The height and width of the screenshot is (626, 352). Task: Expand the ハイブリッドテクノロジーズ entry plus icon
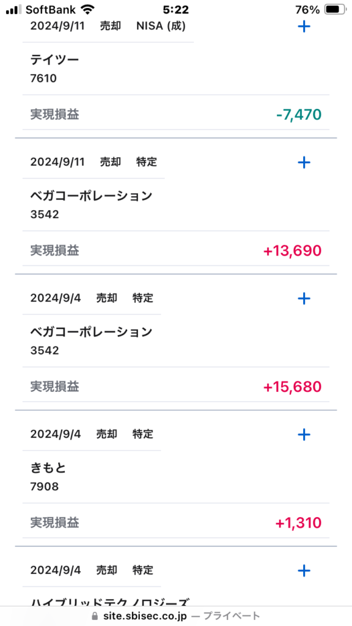pos(304,570)
